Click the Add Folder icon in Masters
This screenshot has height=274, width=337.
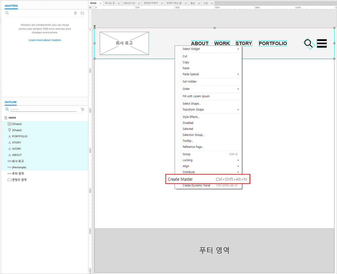coord(82,13)
